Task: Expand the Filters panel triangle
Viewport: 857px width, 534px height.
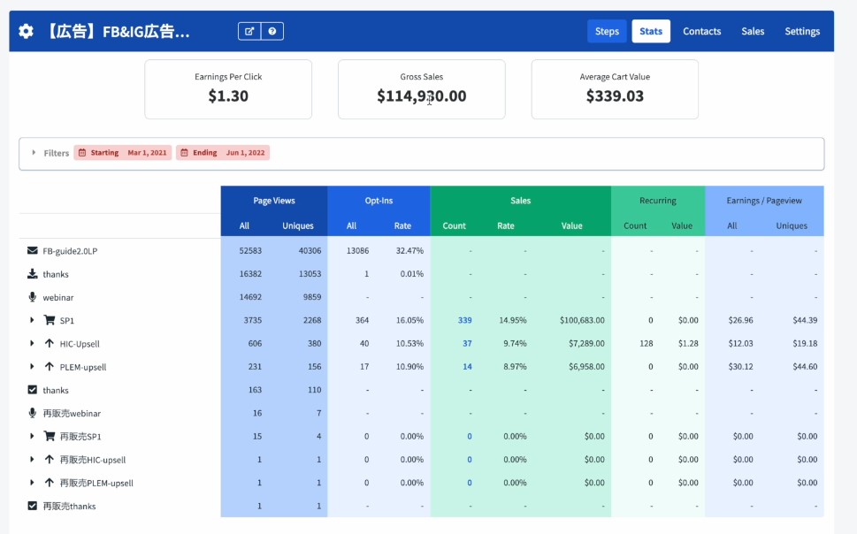Action: tap(34, 152)
